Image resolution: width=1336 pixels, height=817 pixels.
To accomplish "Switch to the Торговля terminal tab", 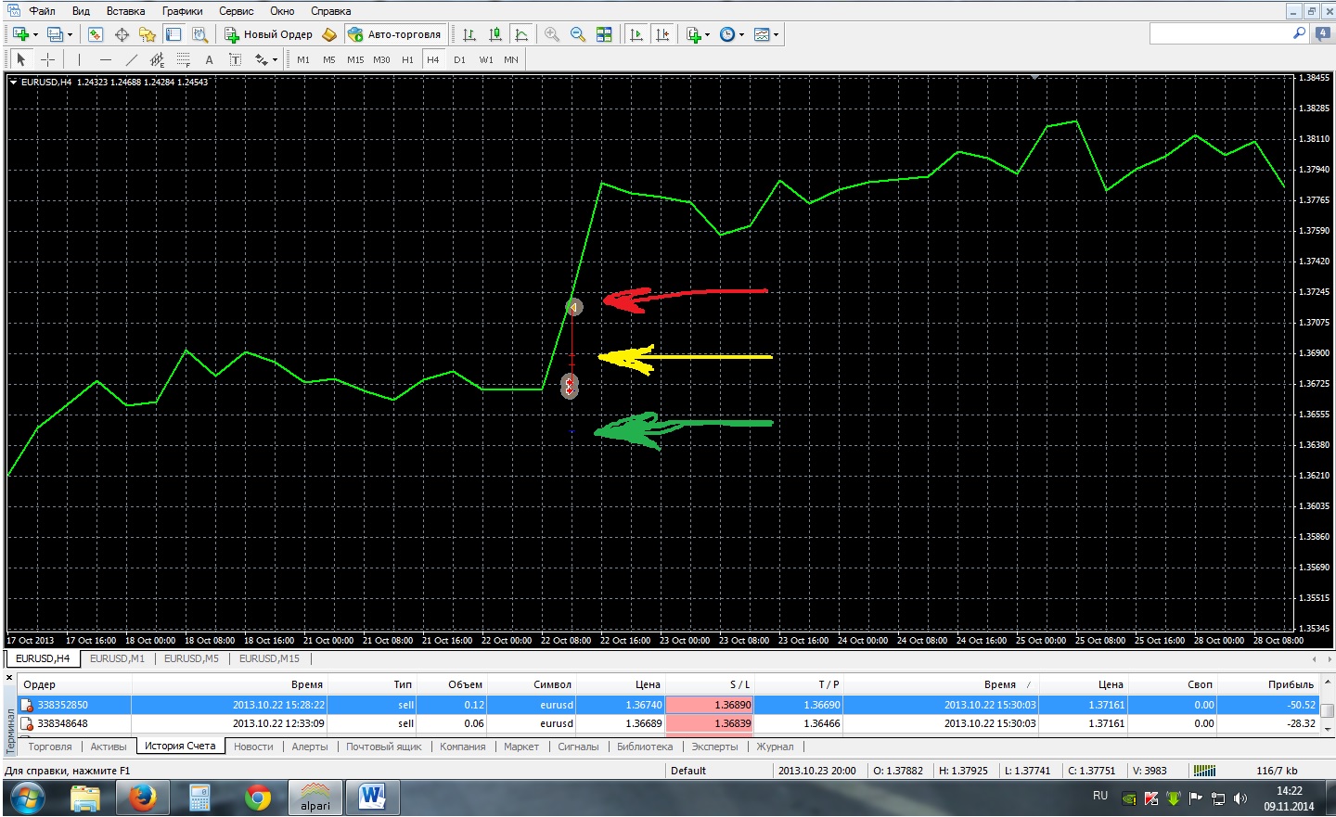I will (50, 747).
